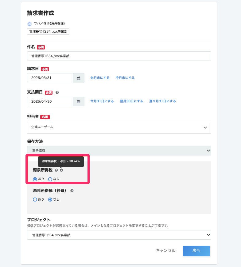Click 次へ button to proceed

pos(196,251)
